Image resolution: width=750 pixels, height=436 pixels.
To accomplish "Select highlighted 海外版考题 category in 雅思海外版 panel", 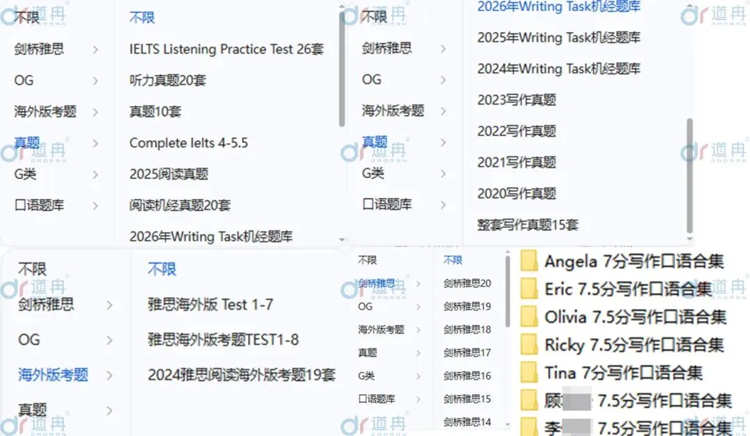I will click(x=53, y=375).
